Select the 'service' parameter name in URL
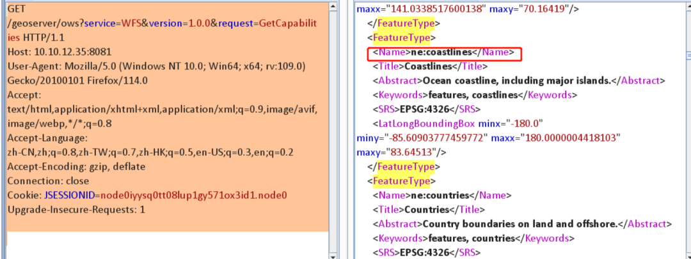 point(100,23)
